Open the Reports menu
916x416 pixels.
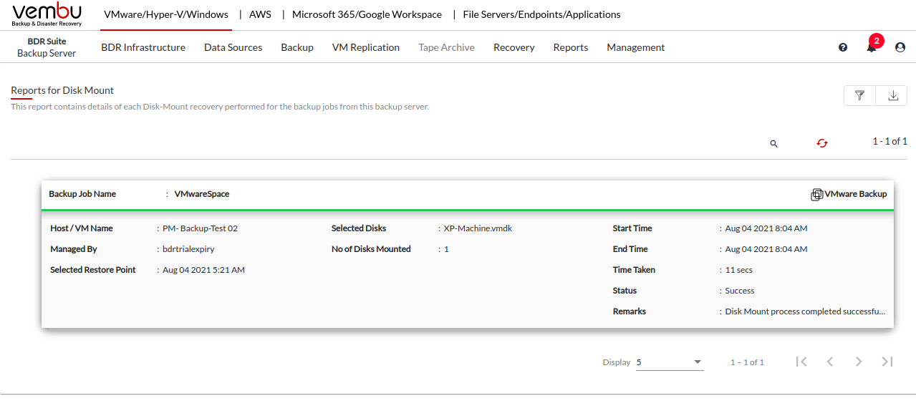click(571, 47)
